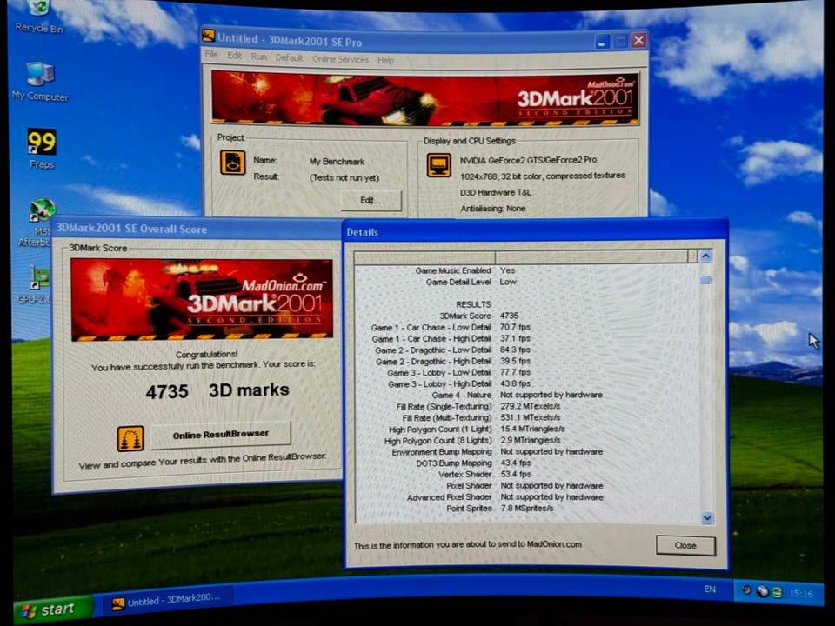
Task: Select the 3DMark Score 4735 row
Action: 527,316
